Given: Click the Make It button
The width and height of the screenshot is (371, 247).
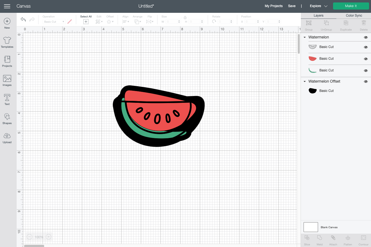Looking at the screenshot, I should 351,6.
